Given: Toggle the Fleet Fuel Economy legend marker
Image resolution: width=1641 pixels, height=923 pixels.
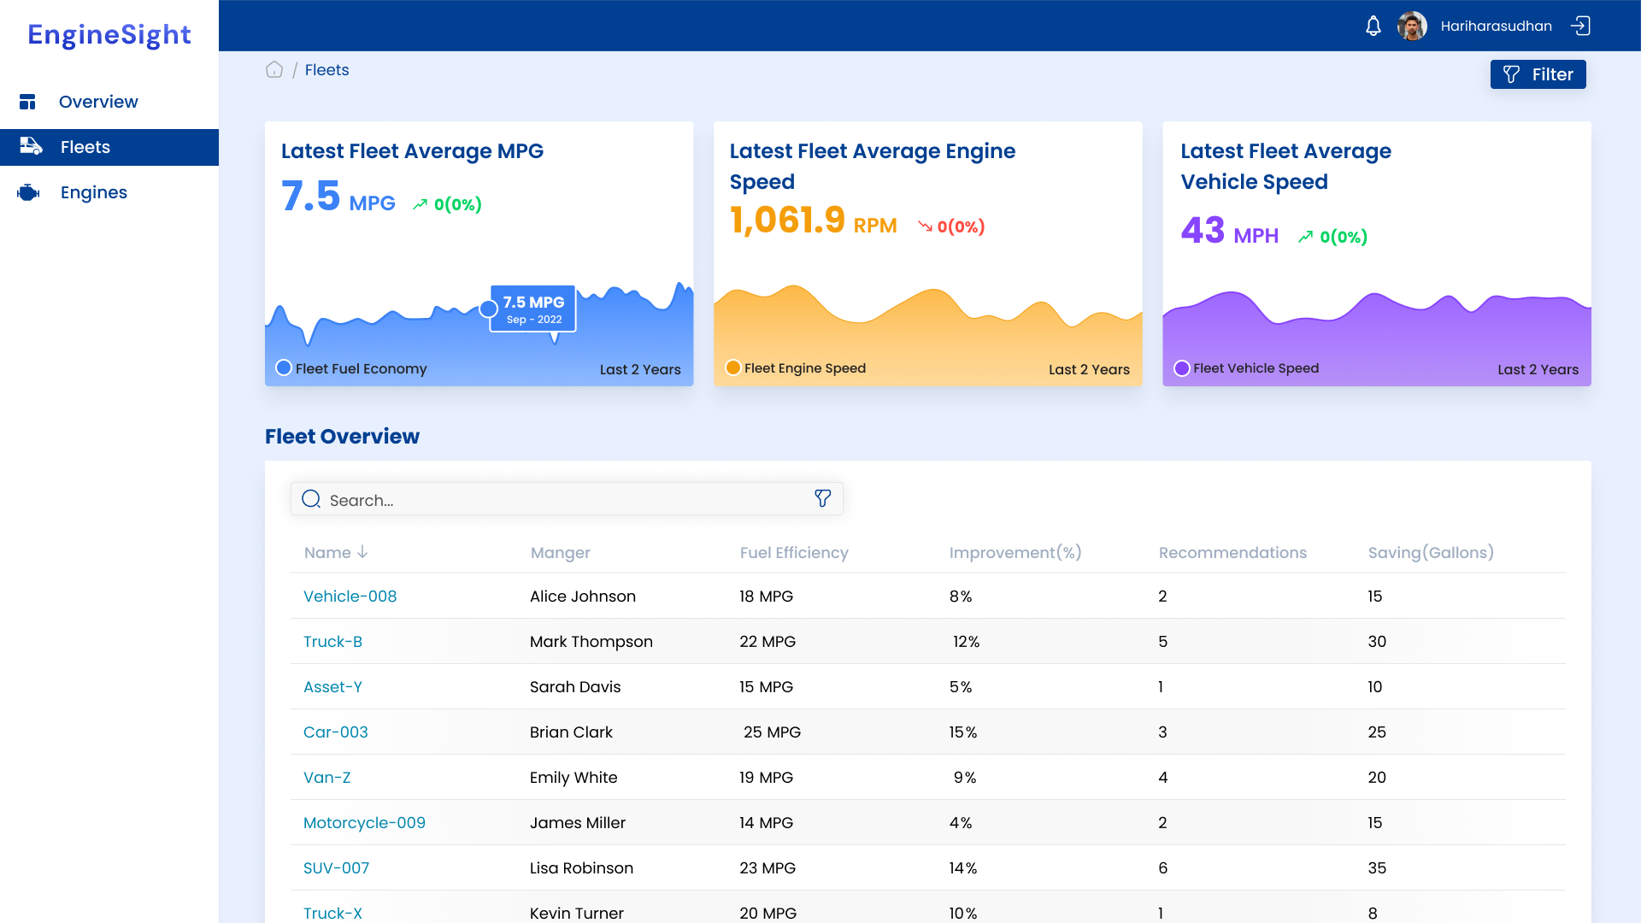Looking at the screenshot, I should click(284, 368).
